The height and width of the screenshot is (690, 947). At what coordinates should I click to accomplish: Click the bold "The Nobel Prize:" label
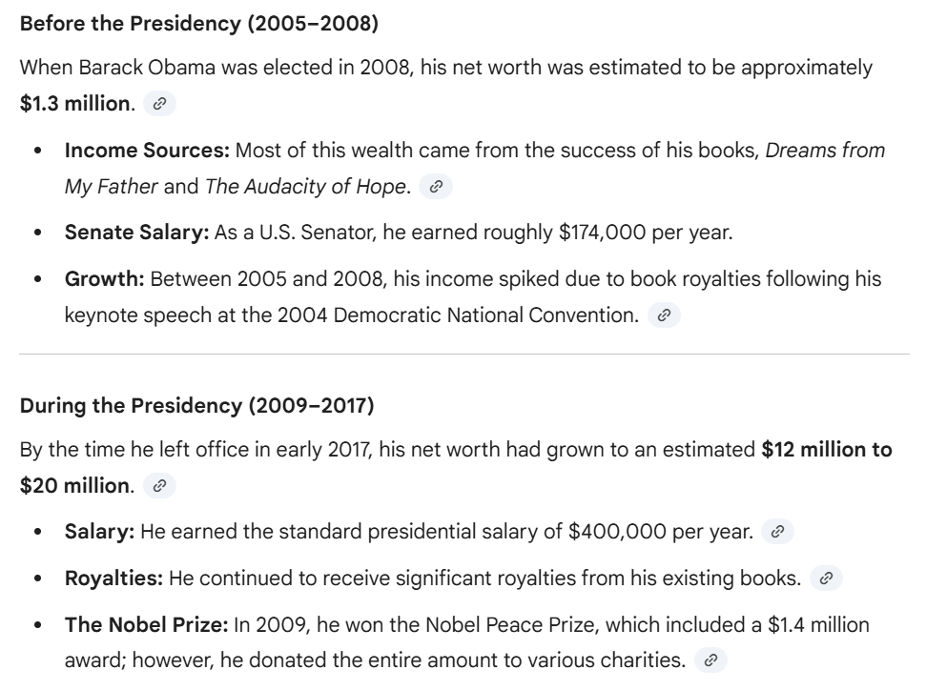pos(146,625)
